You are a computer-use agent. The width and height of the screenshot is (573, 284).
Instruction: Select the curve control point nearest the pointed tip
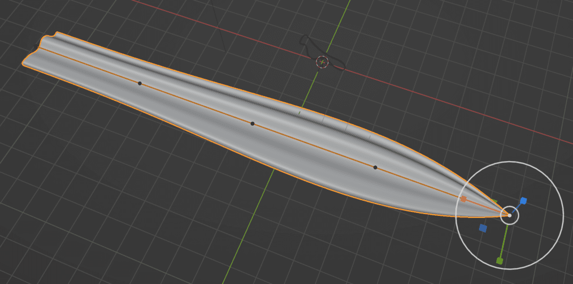pyautogui.click(x=375, y=167)
